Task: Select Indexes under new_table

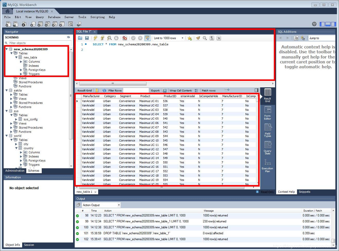Action: [33, 66]
